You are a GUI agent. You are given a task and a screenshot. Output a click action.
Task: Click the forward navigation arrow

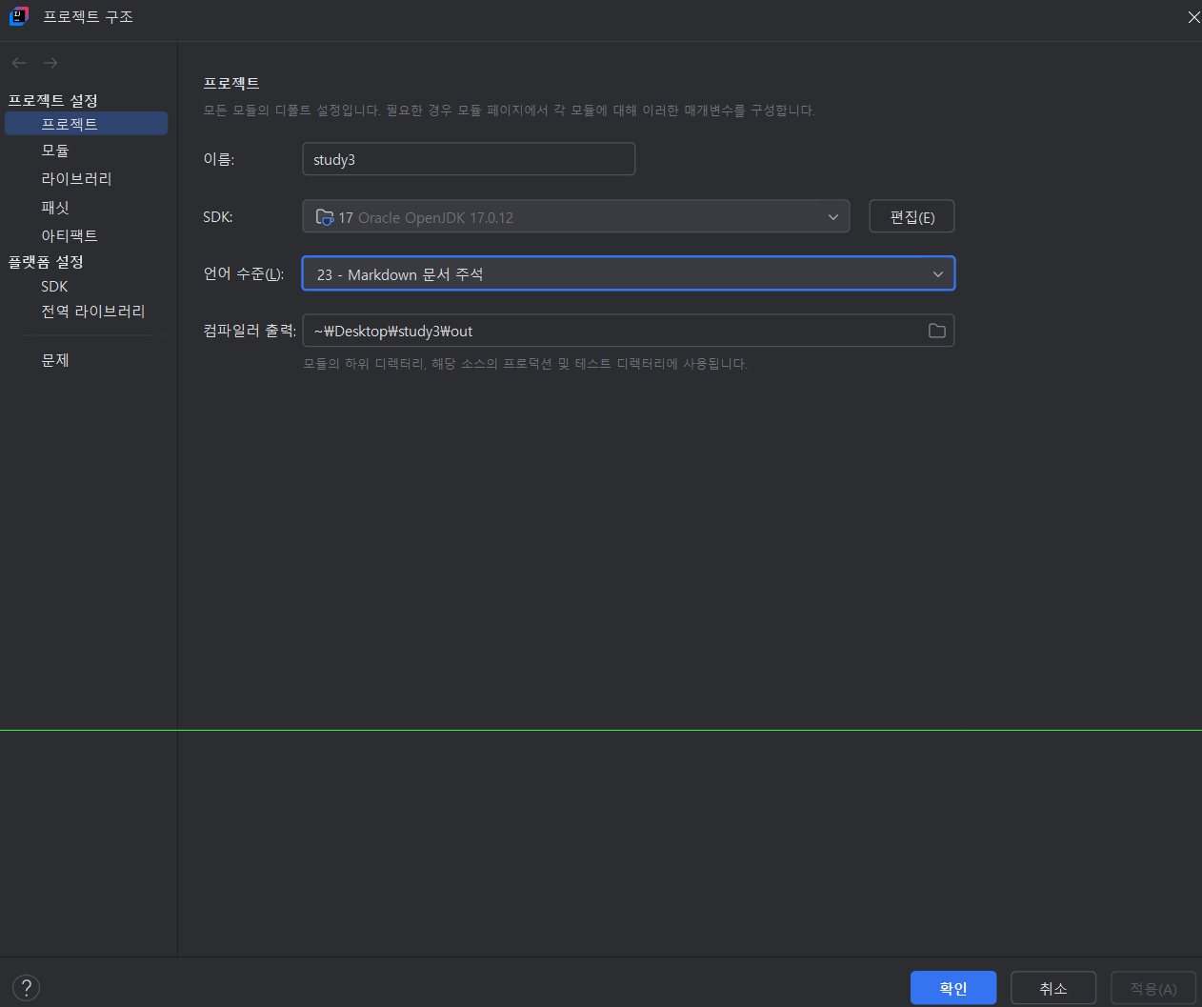(x=50, y=63)
